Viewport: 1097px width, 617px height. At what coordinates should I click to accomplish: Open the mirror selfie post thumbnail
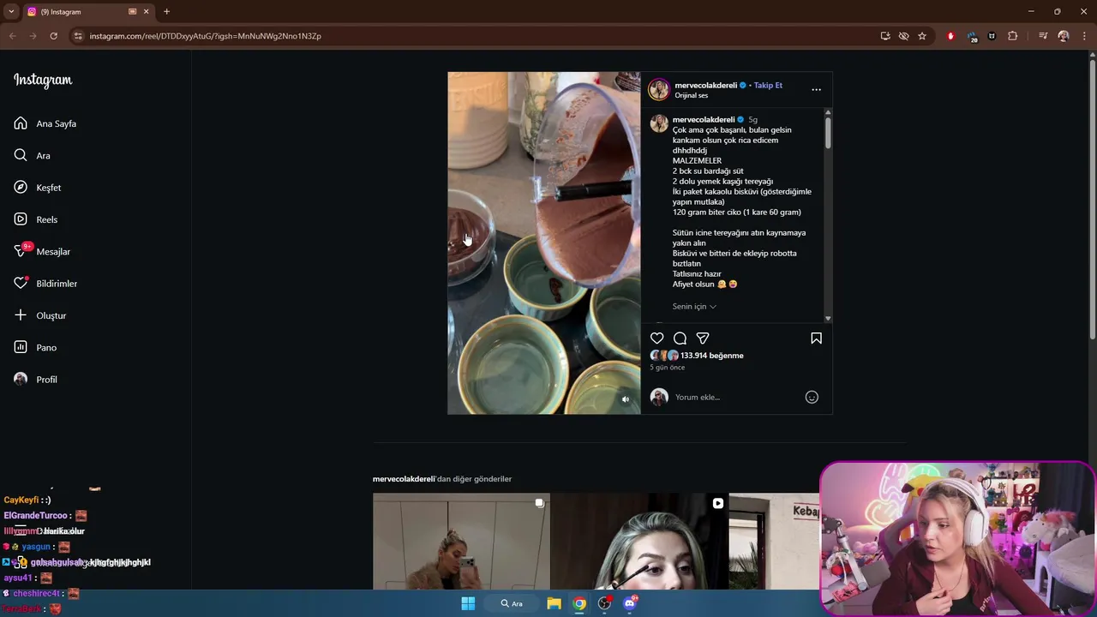coord(461,542)
